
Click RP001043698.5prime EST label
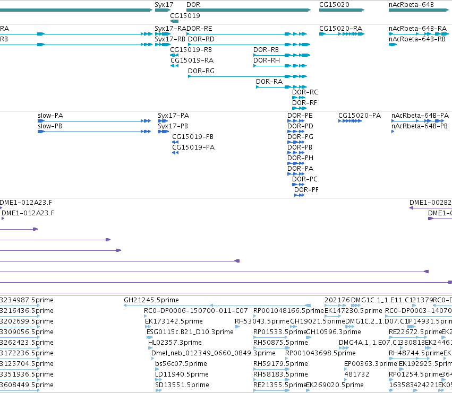pyautogui.click(x=320, y=354)
